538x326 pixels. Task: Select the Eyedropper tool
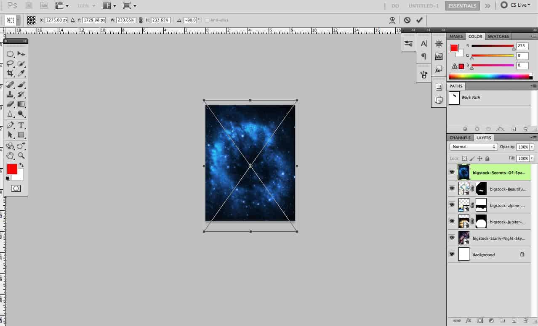click(21, 74)
